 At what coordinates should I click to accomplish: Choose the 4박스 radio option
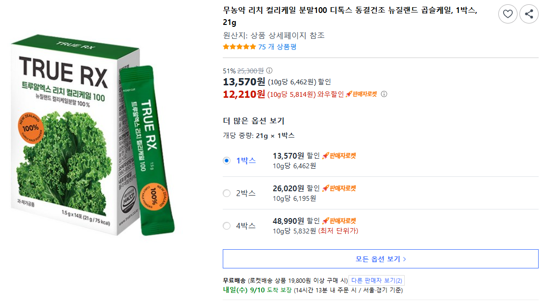pyautogui.click(x=227, y=226)
